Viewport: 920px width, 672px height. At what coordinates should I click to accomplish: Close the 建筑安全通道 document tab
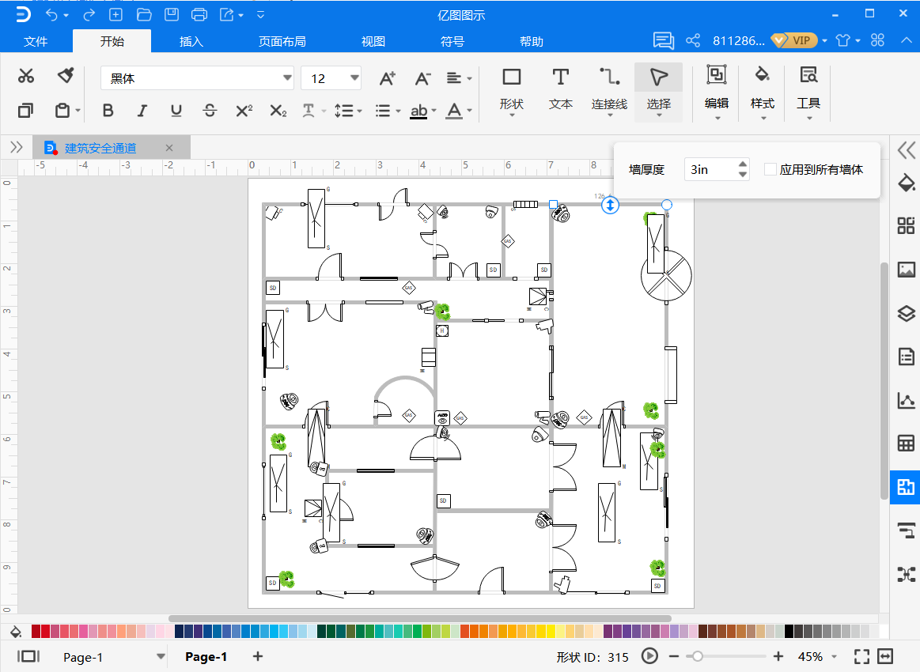[169, 148]
